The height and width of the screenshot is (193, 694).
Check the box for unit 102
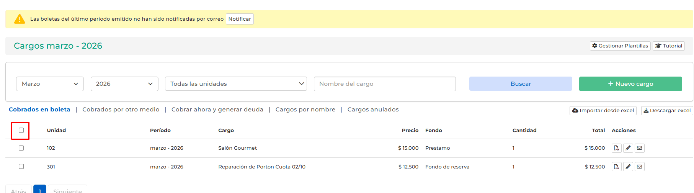click(21, 148)
